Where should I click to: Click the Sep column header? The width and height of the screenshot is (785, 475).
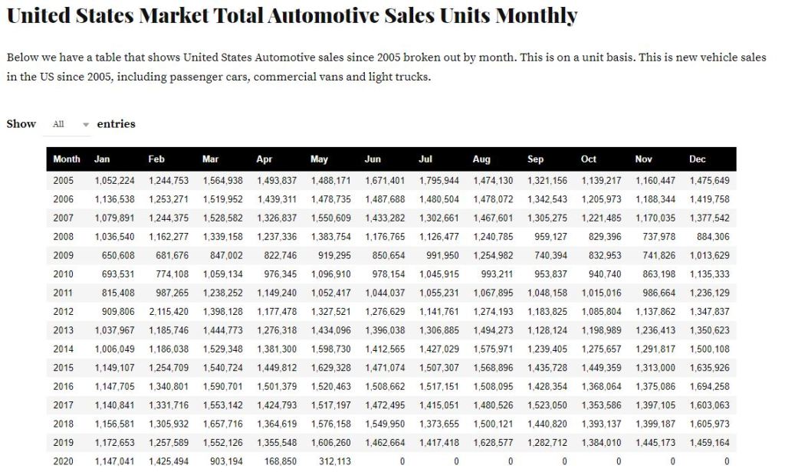click(x=535, y=159)
